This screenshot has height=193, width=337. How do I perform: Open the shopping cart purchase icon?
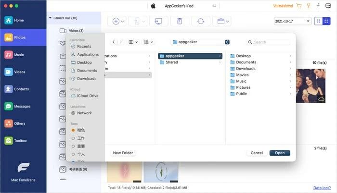pyautogui.click(x=299, y=6)
